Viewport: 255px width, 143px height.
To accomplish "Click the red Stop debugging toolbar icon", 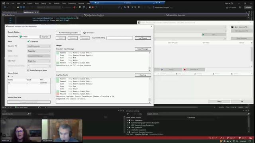I will 93,7.
